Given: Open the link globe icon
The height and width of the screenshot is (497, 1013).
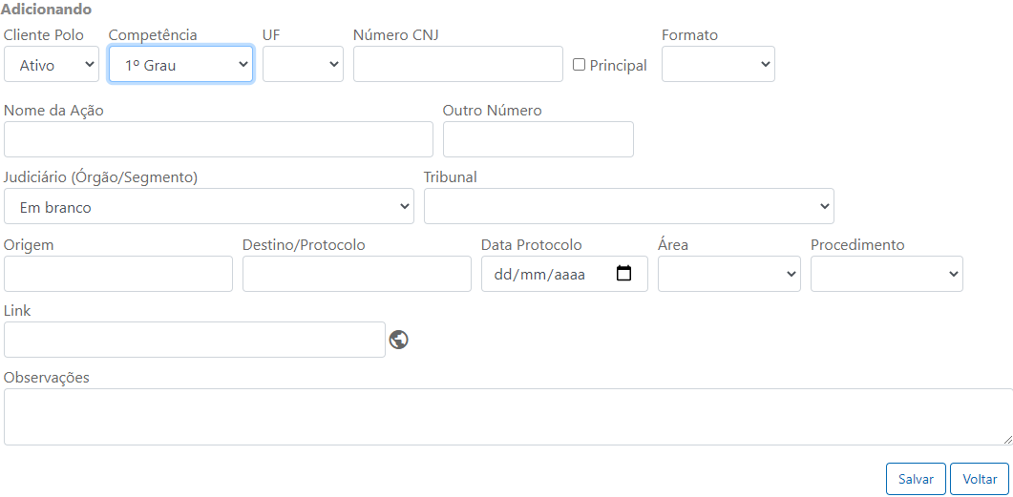Looking at the screenshot, I should coord(398,340).
